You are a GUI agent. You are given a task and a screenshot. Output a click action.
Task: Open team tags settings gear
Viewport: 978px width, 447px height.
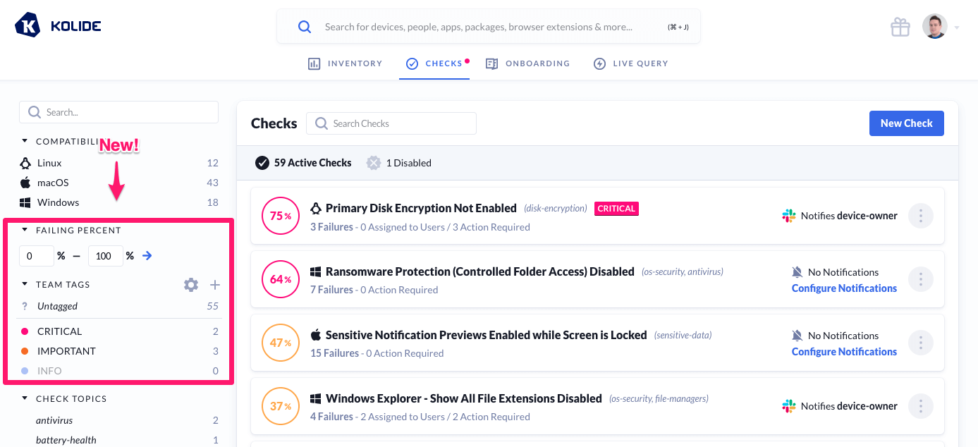tap(191, 285)
